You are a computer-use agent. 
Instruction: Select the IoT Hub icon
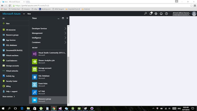[34, 92]
